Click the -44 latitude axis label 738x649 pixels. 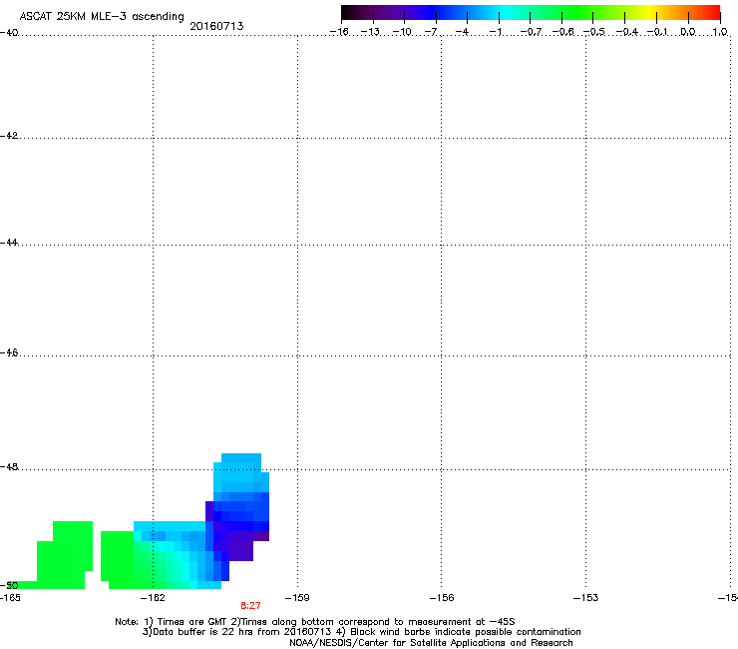9,243
